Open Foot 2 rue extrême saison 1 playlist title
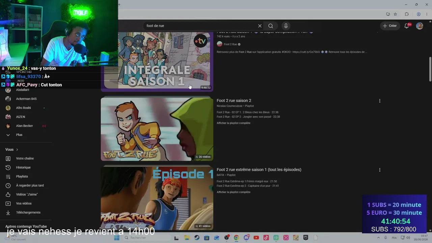This screenshot has height=243, width=432. point(259,170)
